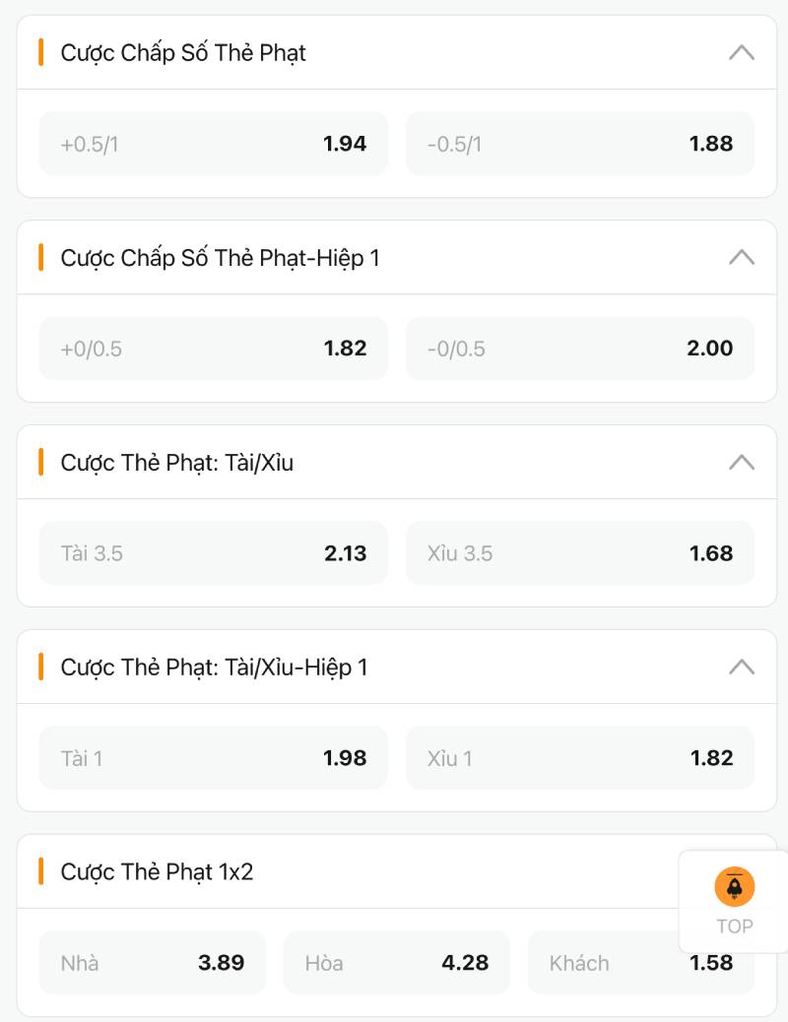Collapse the Cược Chấp Số Thẻ Phạt section
Image resolution: width=788 pixels, height=1022 pixels.
pos(741,53)
